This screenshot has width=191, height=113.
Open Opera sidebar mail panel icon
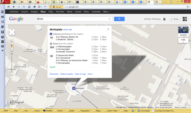pyautogui.click(x=2, y=17)
